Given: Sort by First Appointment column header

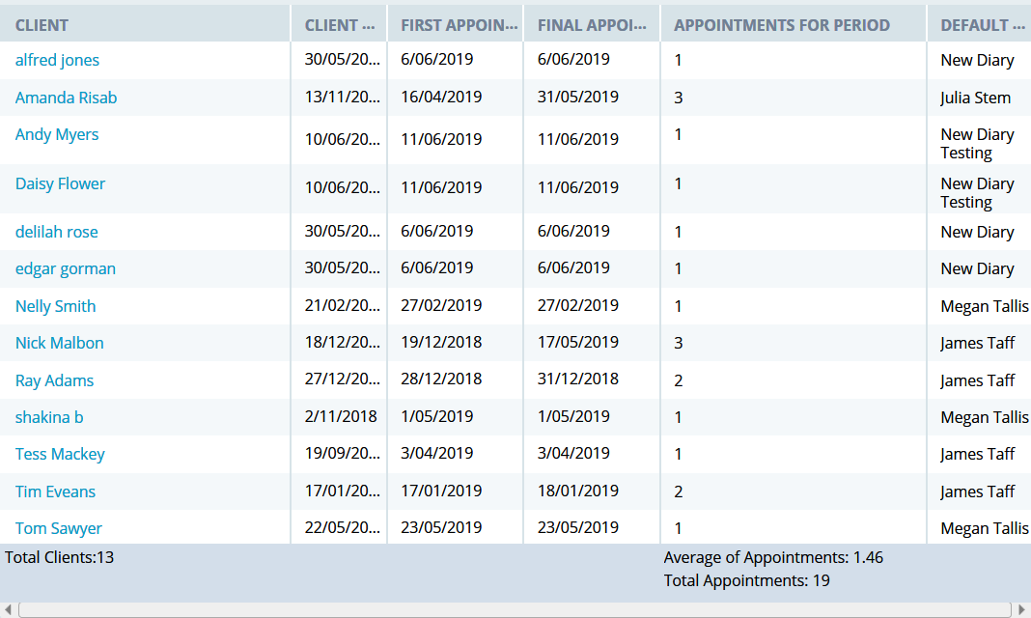Looking at the screenshot, I should 460,25.
